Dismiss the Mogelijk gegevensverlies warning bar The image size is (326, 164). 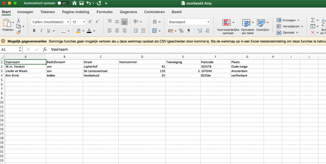click(x=3, y=41)
